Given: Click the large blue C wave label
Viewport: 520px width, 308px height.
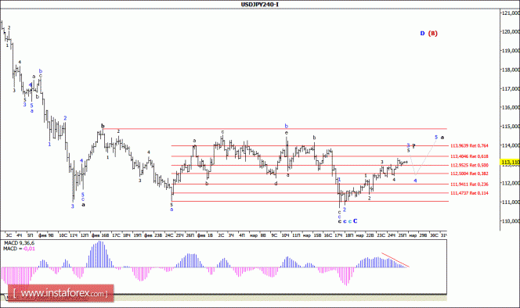Looking at the screenshot, I should 356,221.
